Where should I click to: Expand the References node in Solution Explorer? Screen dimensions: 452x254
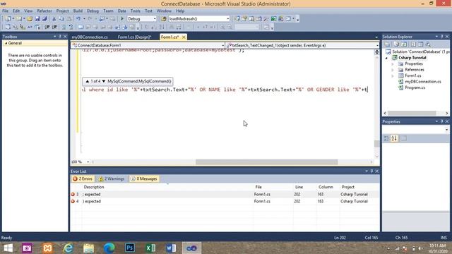[393, 70]
